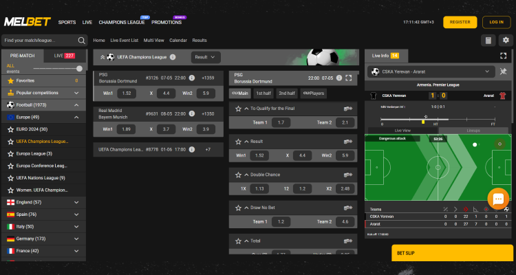The height and width of the screenshot is (275, 516).
Task: Star the Draw No Bet market
Action: tap(238, 208)
